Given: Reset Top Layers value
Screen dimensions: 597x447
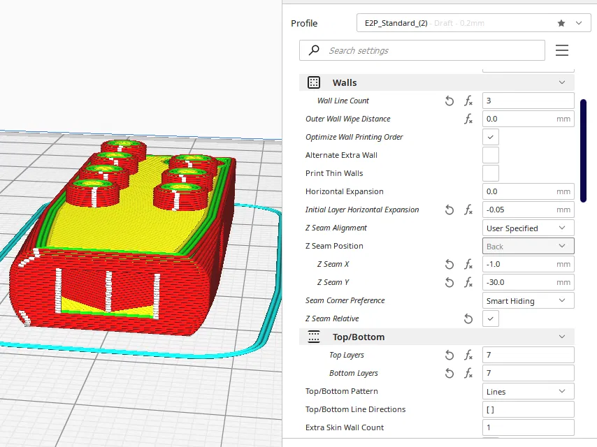Looking at the screenshot, I should pyautogui.click(x=449, y=355).
